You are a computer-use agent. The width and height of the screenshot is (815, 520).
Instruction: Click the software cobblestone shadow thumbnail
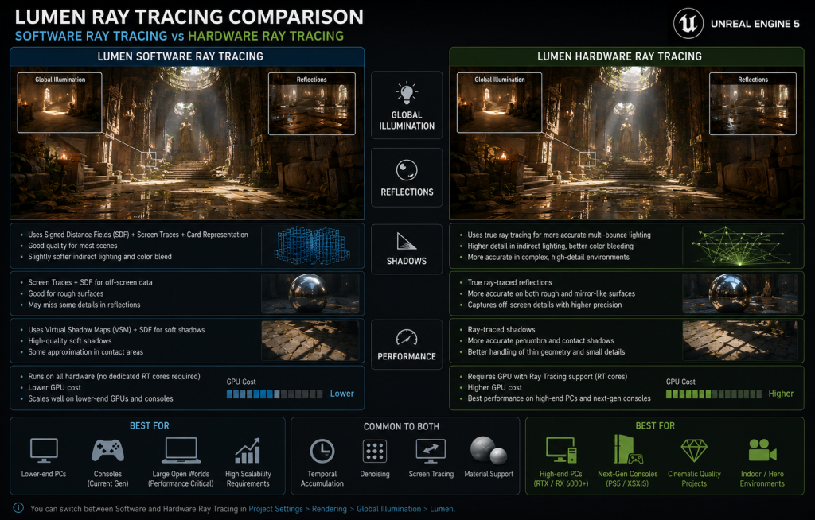310,341
